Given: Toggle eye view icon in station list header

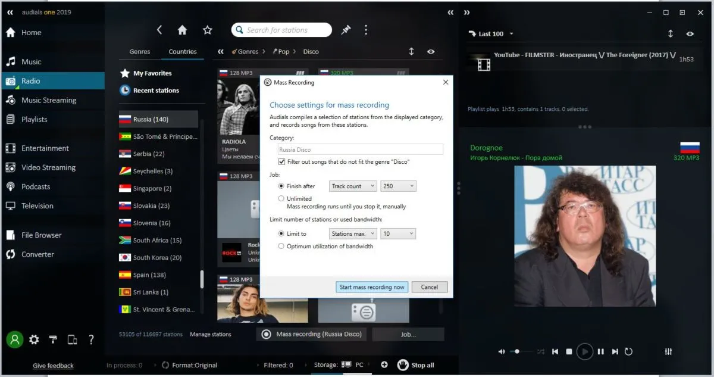Looking at the screenshot, I should pos(431,52).
